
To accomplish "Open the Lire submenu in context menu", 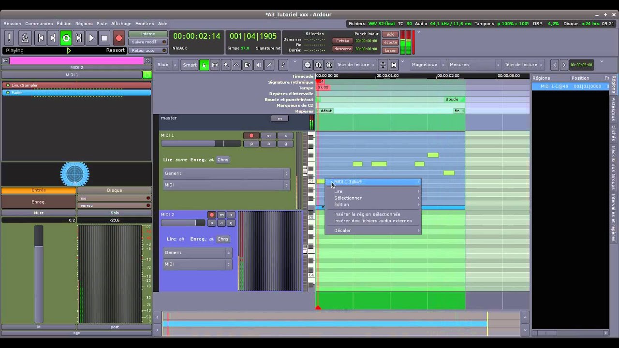I will (x=373, y=191).
